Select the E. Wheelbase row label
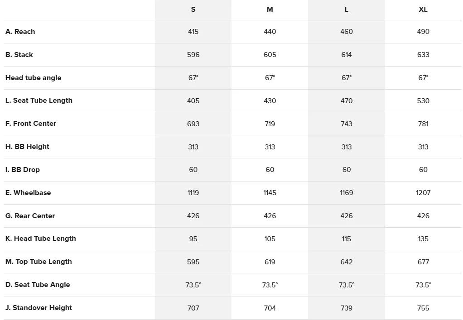The height and width of the screenshot is (320, 463). pos(28,193)
